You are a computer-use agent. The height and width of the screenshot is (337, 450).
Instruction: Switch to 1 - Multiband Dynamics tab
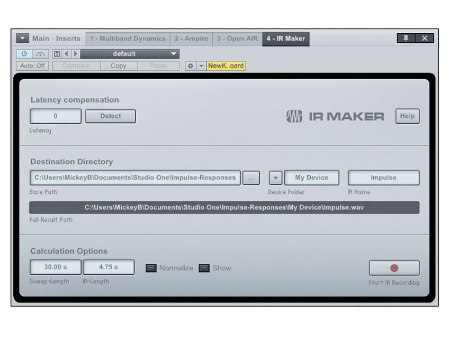pos(128,39)
